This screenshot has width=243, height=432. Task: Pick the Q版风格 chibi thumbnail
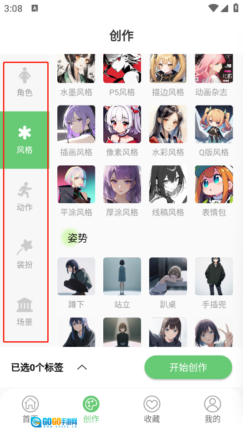point(214,124)
